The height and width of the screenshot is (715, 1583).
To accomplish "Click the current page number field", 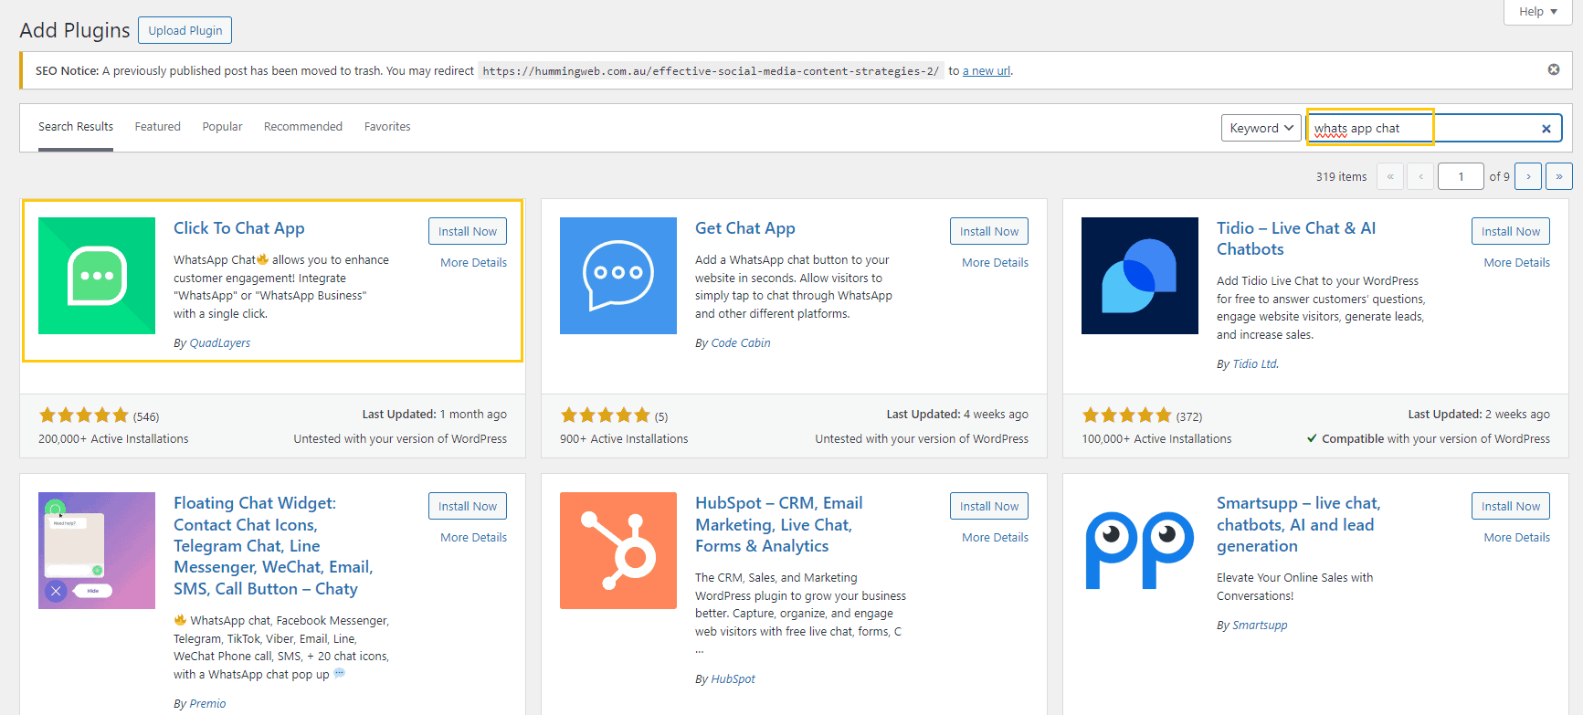I will 1460,176.
